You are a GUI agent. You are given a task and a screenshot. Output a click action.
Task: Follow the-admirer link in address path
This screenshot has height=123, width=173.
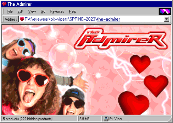point(109,19)
